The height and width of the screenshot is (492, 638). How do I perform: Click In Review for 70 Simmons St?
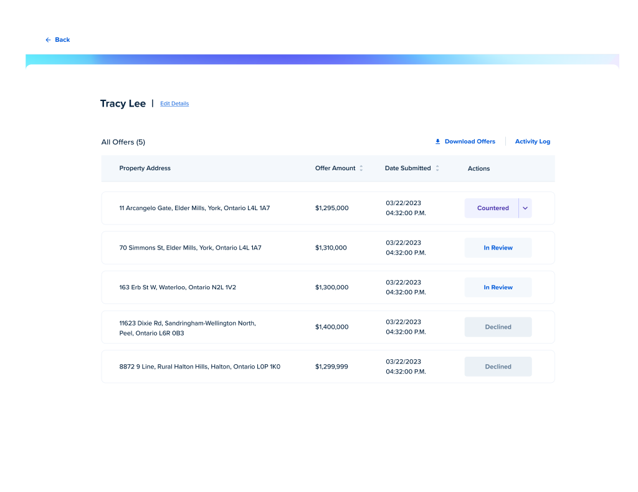(498, 248)
